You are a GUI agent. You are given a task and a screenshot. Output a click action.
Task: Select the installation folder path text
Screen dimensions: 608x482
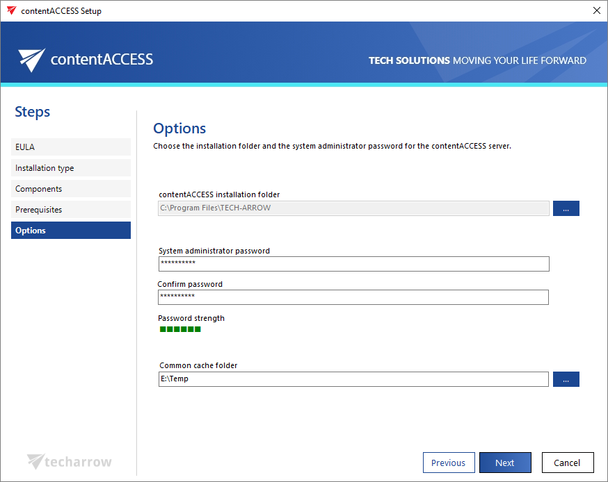[352, 208]
